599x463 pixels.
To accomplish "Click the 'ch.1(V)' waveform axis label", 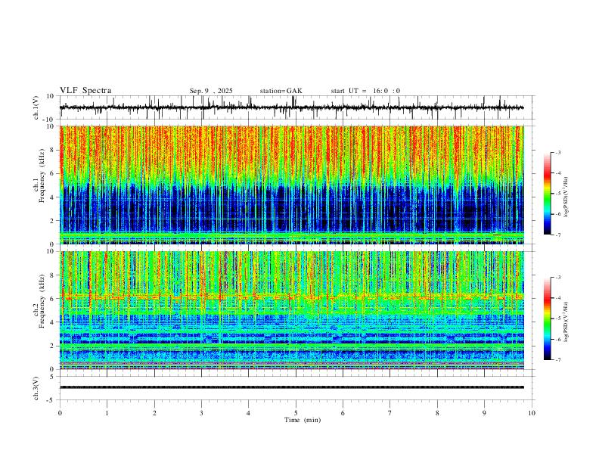I will click(36, 107).
